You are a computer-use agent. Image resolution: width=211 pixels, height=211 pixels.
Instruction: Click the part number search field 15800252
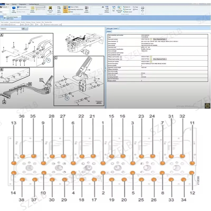[11, 29]
